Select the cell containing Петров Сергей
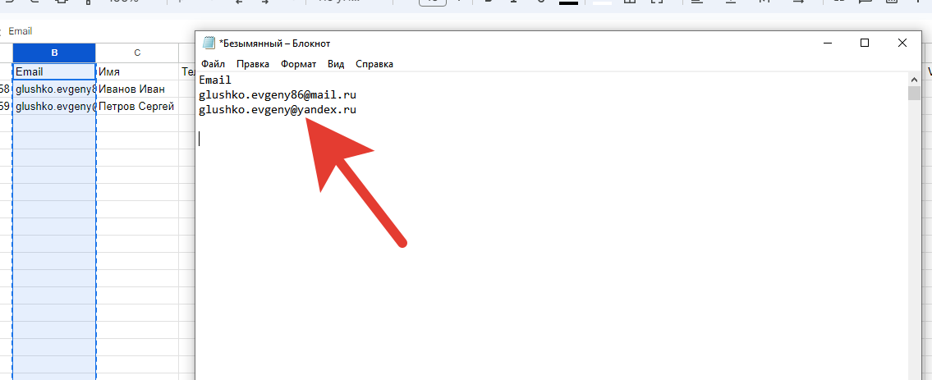This screenshot has height=380, width=932. click(137, 106)
